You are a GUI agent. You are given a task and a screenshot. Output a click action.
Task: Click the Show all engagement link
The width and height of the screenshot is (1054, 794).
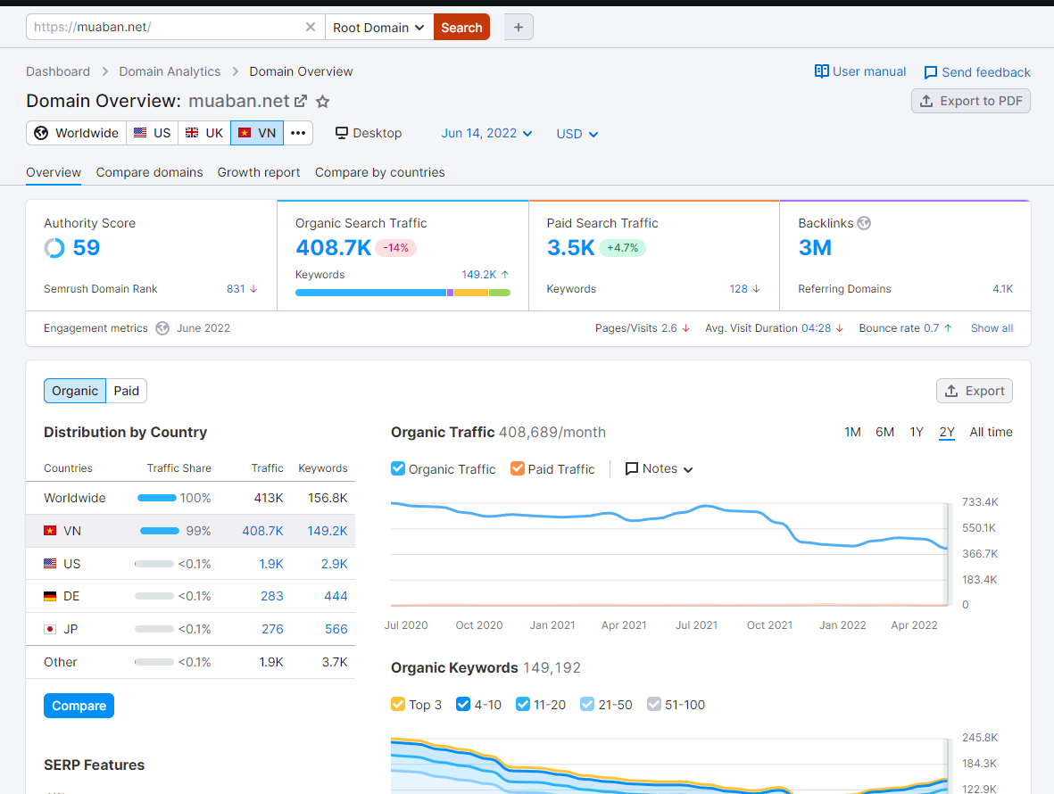click(992, 327)
